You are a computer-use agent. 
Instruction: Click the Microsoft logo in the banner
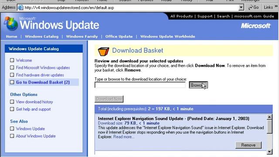click(256, 26)
